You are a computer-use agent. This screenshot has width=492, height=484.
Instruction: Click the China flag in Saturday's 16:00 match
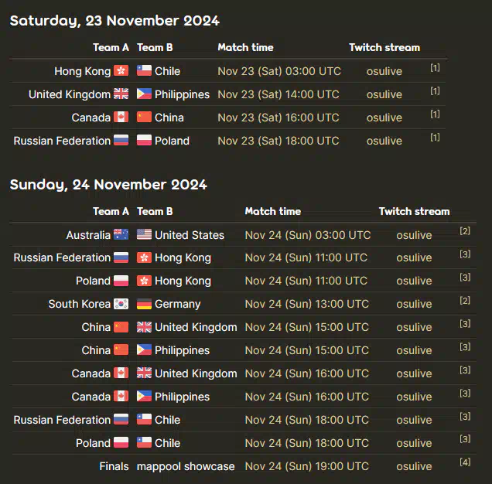tap(144, 117)
